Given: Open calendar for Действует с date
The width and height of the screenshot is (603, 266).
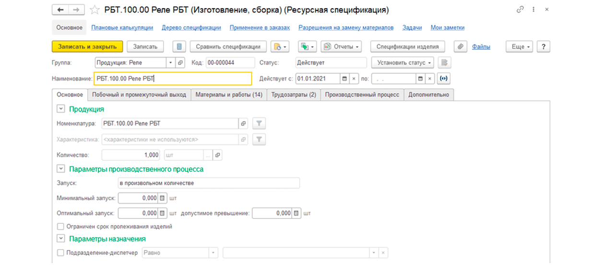Looking at the screenshot, I should (344, 78).
